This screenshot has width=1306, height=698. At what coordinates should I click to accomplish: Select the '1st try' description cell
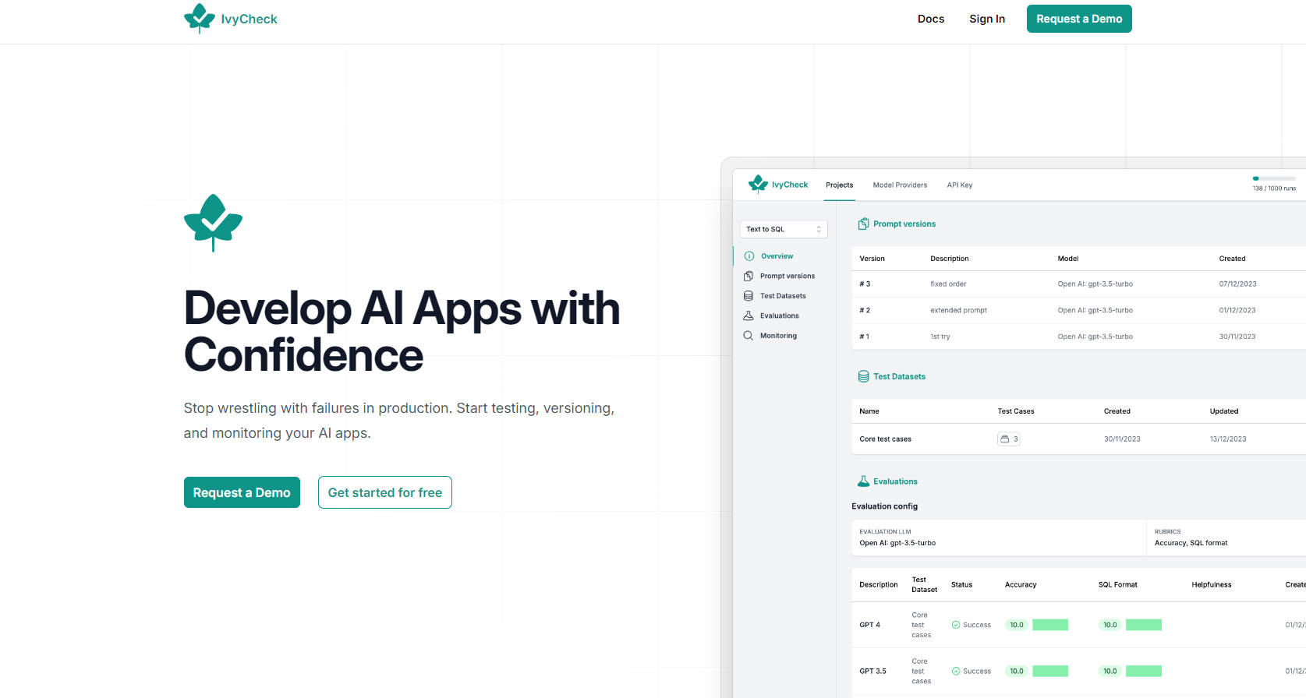[x=940, y=337]
